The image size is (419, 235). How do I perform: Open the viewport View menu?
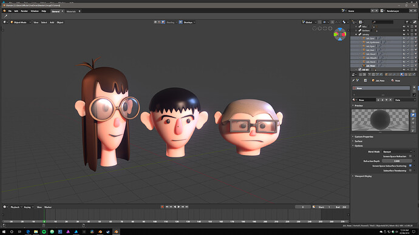coord(36,22)
